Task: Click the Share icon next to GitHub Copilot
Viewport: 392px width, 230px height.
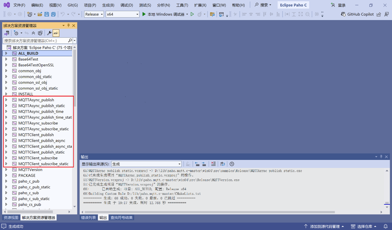Action: click(x=379, y=14)
